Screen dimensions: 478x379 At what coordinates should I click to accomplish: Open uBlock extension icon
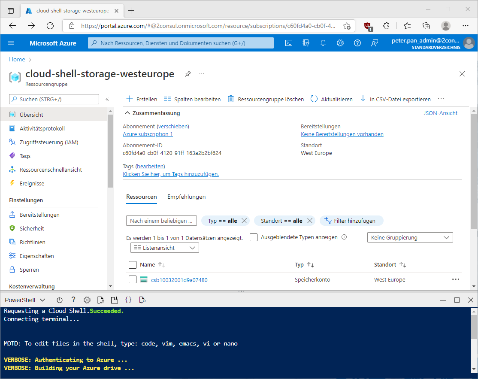(368, 27)
